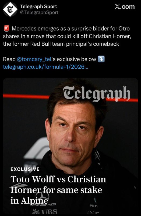Open the Toto Wolff vs Christian Horner headline
The height and width of the screenshot is (216, 141).
[58, 190]
